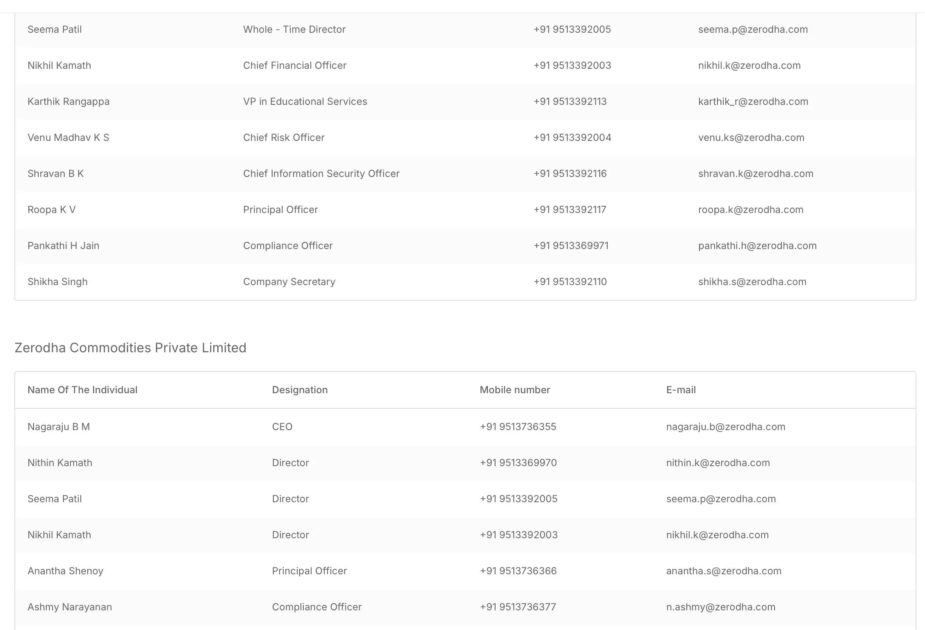
Task: Click the mobile number +91 9513392117
Action: point(570,210)
